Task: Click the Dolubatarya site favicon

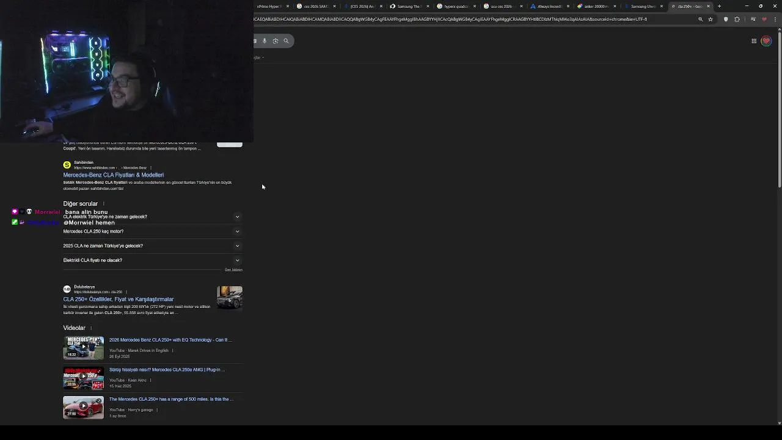Action: click(x=67, y=289)
